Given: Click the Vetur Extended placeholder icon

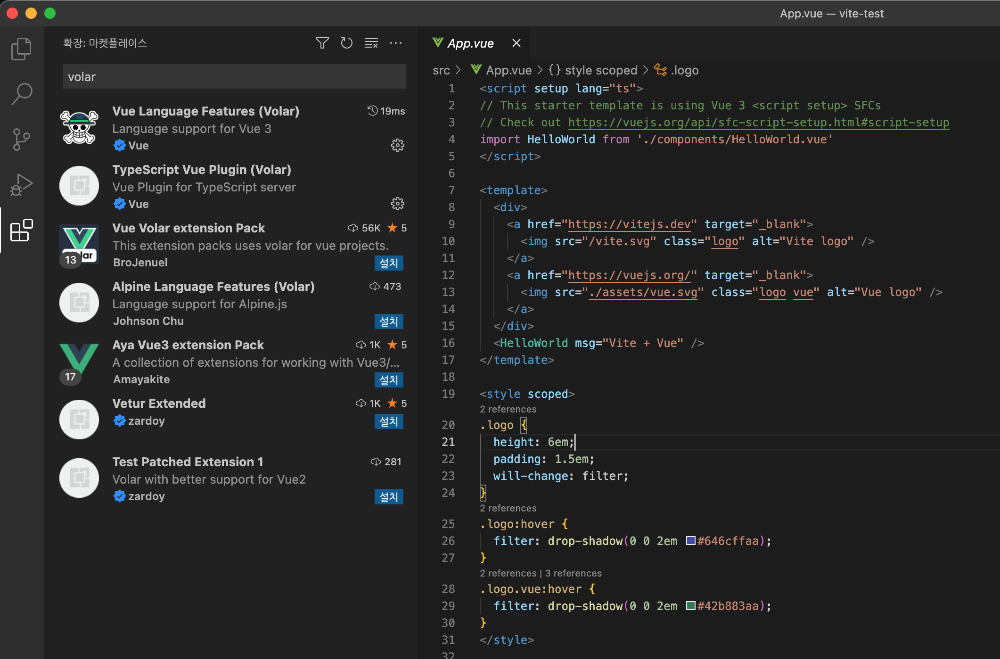Looking at the screenshot, I should point(79,420).
